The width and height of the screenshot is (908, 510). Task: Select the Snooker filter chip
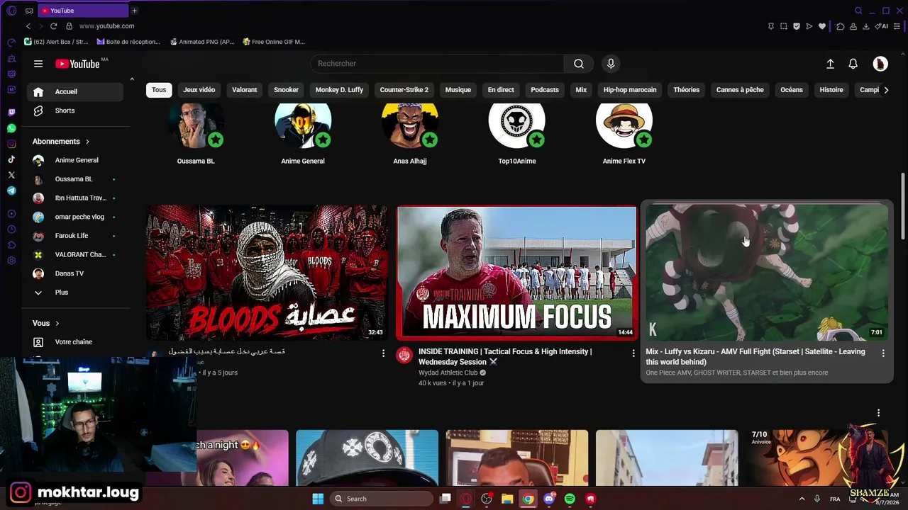(x=287, y=90)
